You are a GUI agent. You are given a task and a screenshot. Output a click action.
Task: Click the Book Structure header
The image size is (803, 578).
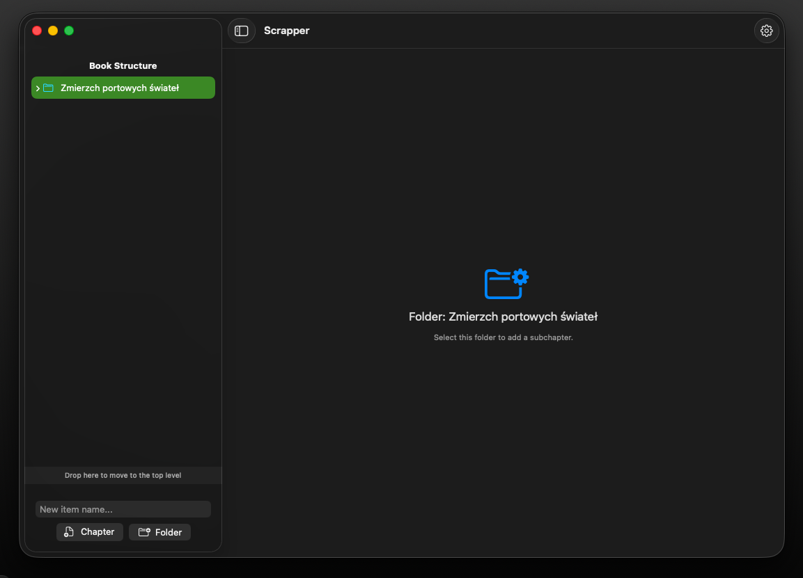coord(123,66)
